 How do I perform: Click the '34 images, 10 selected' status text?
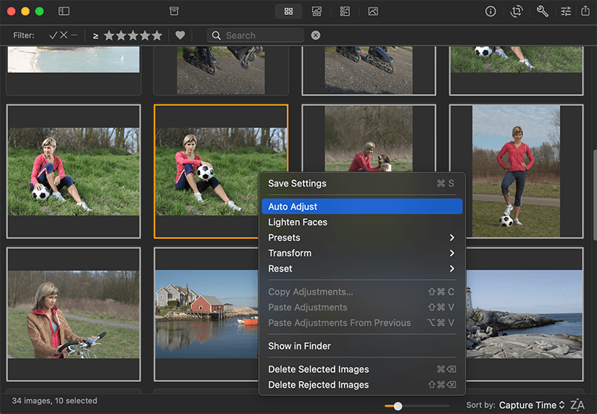[x=54, y=401]
